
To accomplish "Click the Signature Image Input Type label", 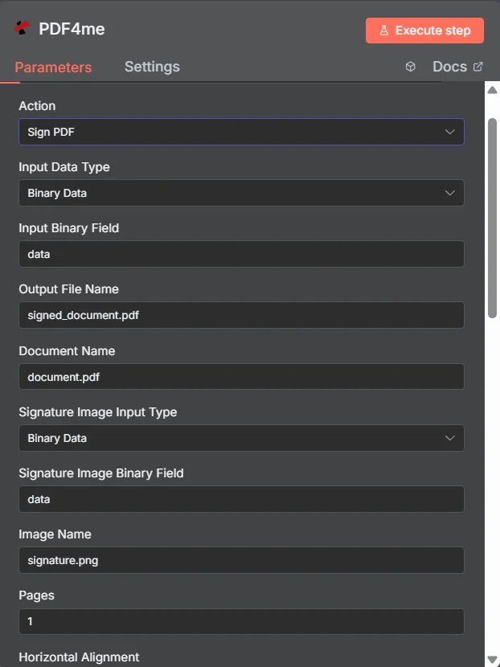I will 98,412.
